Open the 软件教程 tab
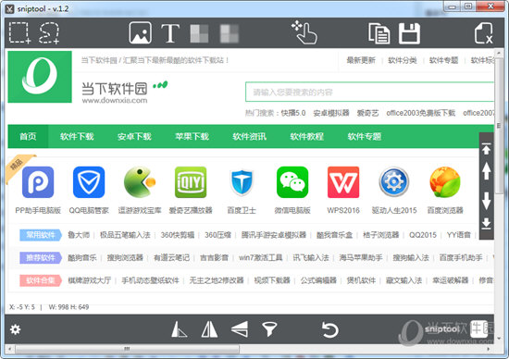This screenshot has height=359, width=509. (x=306, y=136)
